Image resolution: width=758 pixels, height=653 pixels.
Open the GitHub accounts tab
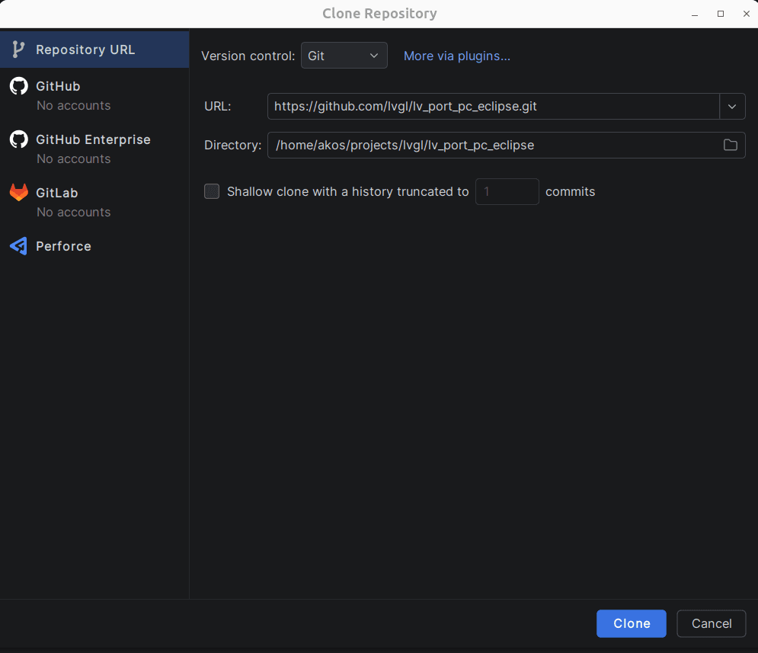pyautogui.click(x=94, y=94)
